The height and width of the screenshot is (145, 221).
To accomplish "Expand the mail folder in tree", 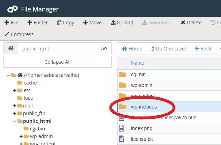I will (x=15, y=106).
